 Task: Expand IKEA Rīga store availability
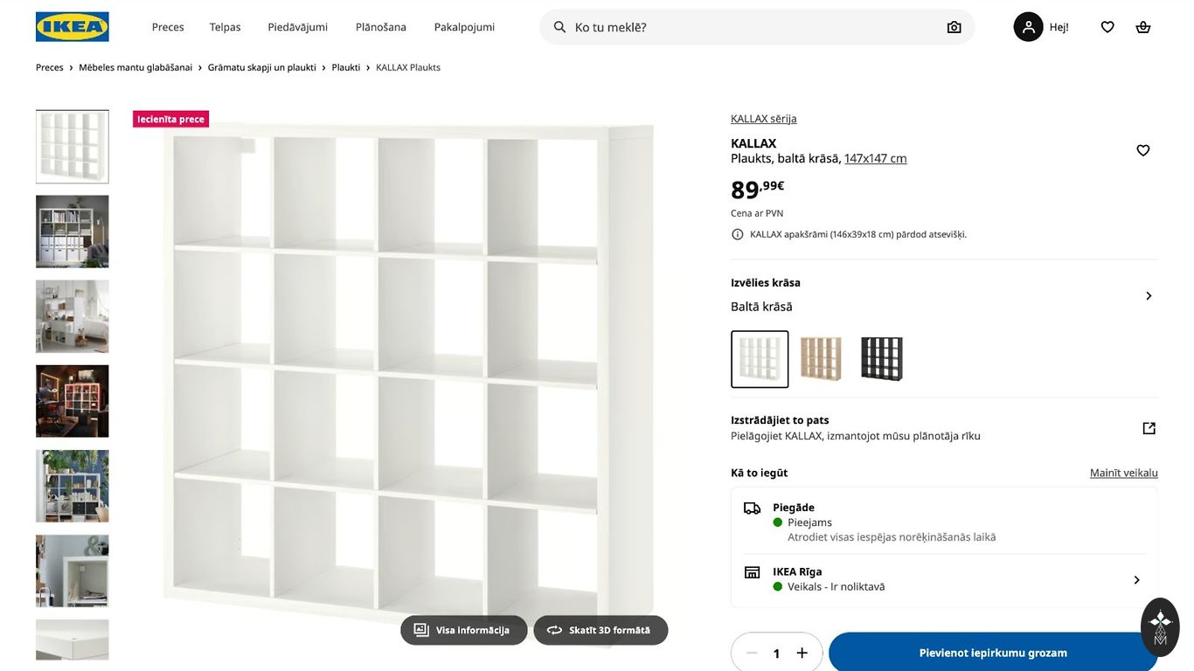1136,580
